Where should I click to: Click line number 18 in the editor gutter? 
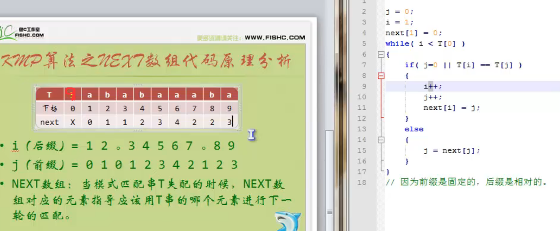click(362, 182)
